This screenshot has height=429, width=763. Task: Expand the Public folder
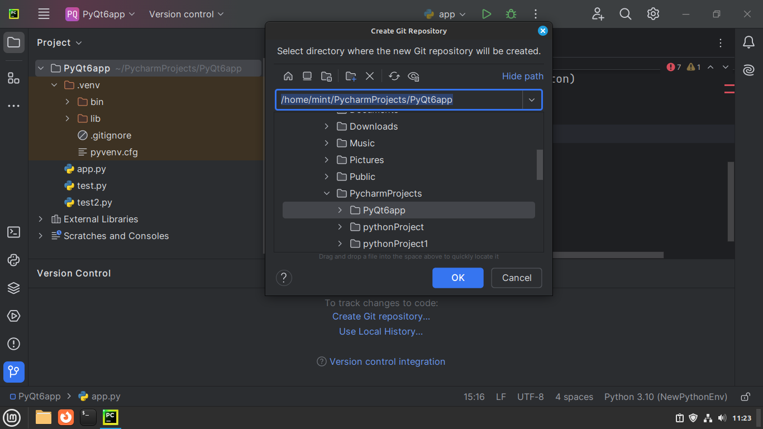point(327,177)
